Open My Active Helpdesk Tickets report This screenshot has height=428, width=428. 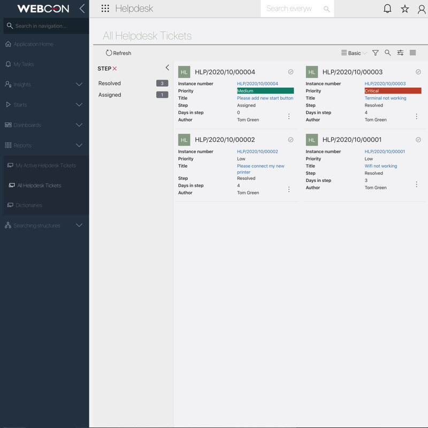[x=45, y=165]
